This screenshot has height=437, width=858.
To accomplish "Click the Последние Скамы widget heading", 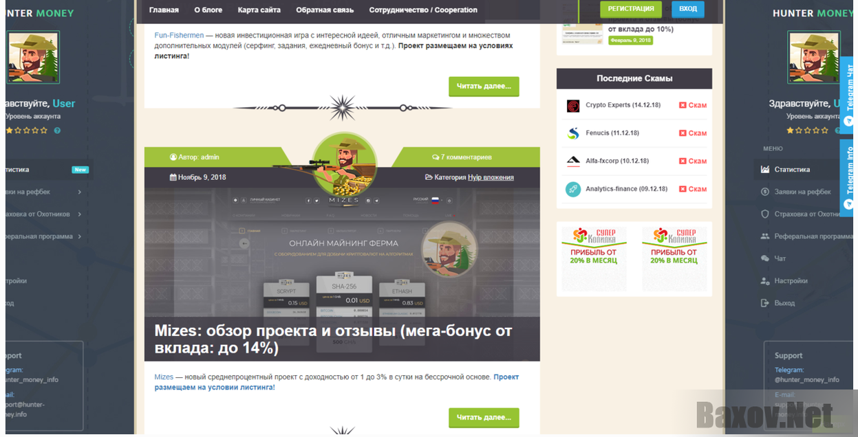I will pos(634,78).
